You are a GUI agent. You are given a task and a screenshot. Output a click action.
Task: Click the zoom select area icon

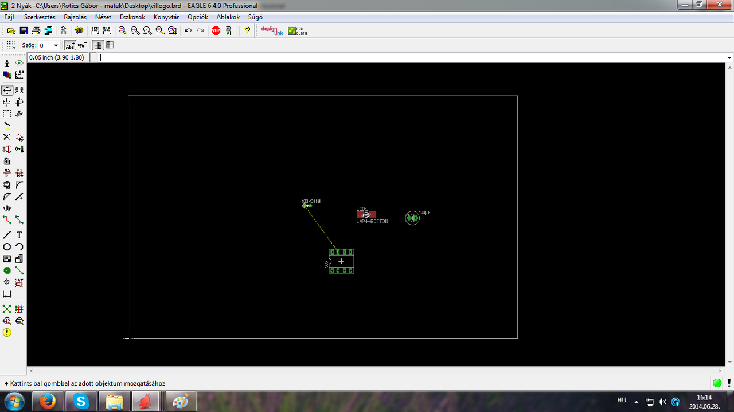click(173, 30)
